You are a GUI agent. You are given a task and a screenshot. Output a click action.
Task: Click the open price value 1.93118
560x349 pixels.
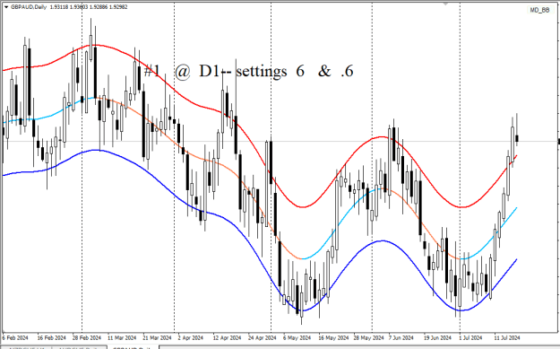coord(58,7)
